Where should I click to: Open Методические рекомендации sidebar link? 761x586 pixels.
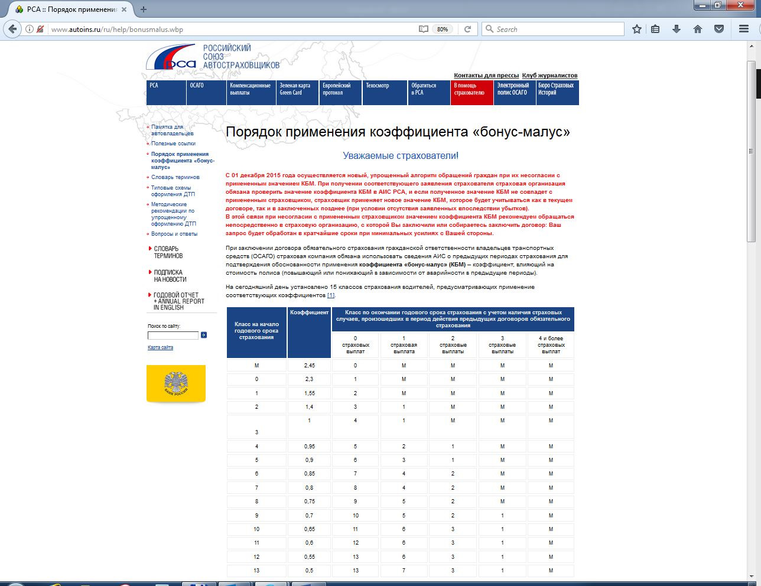[x=173, y=214]
